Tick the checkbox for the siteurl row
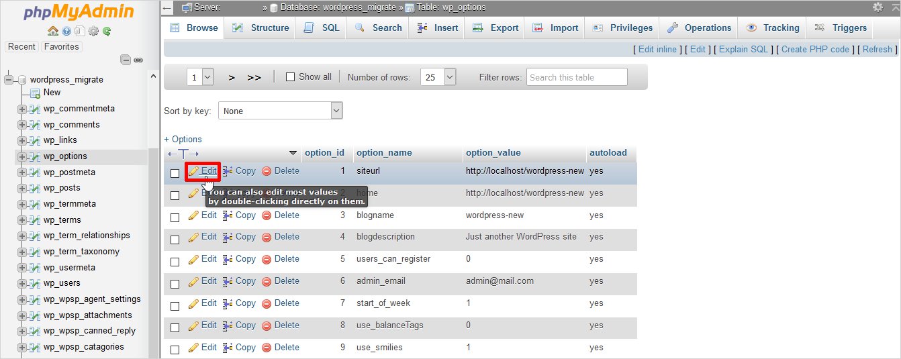 (x=175, y=173)
